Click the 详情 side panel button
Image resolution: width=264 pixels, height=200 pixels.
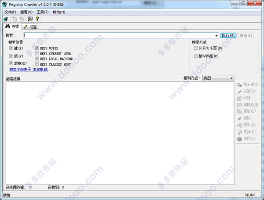point(244,98)
